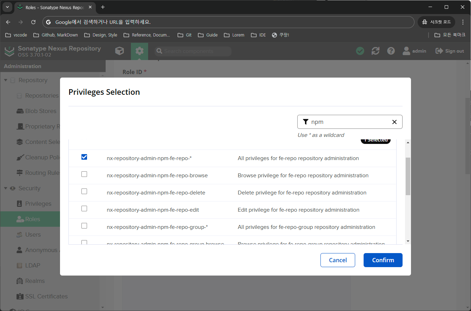Click the incognito 시크릿 모드 badge

click(x=436, y=22)
